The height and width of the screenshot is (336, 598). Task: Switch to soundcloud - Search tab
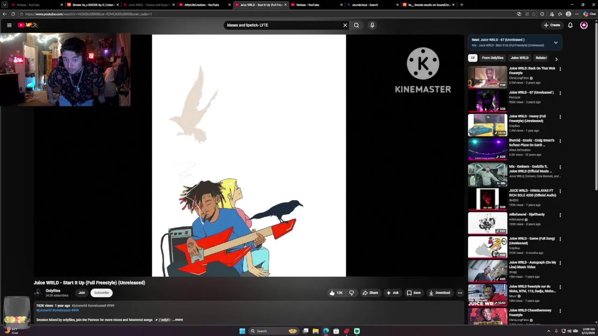click(x=372, y=5)
